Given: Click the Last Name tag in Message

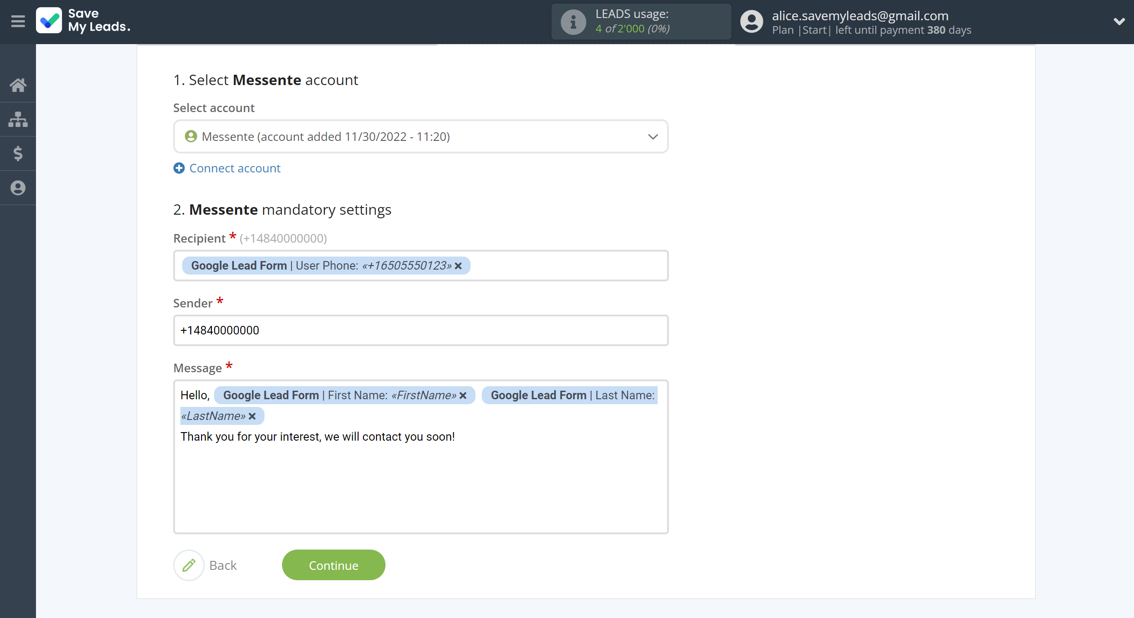Looking at the screenshot, I should click(569, 395).
